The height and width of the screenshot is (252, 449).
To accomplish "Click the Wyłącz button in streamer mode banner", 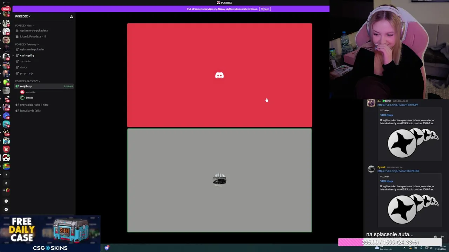I will 265,9.
